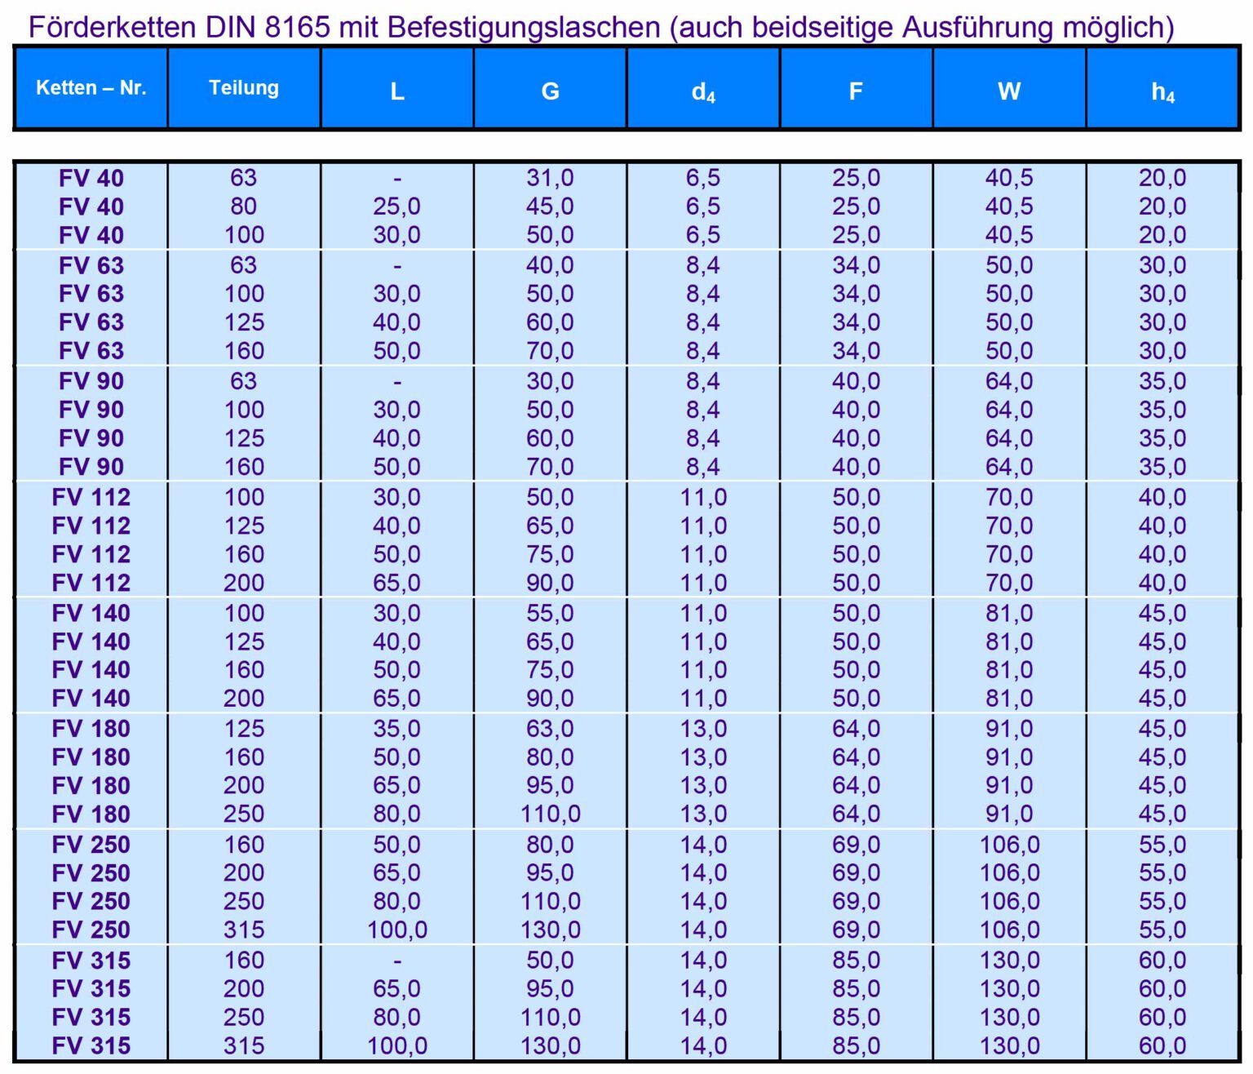Click the dash in the FV 315 L column

tap(397, 961)
